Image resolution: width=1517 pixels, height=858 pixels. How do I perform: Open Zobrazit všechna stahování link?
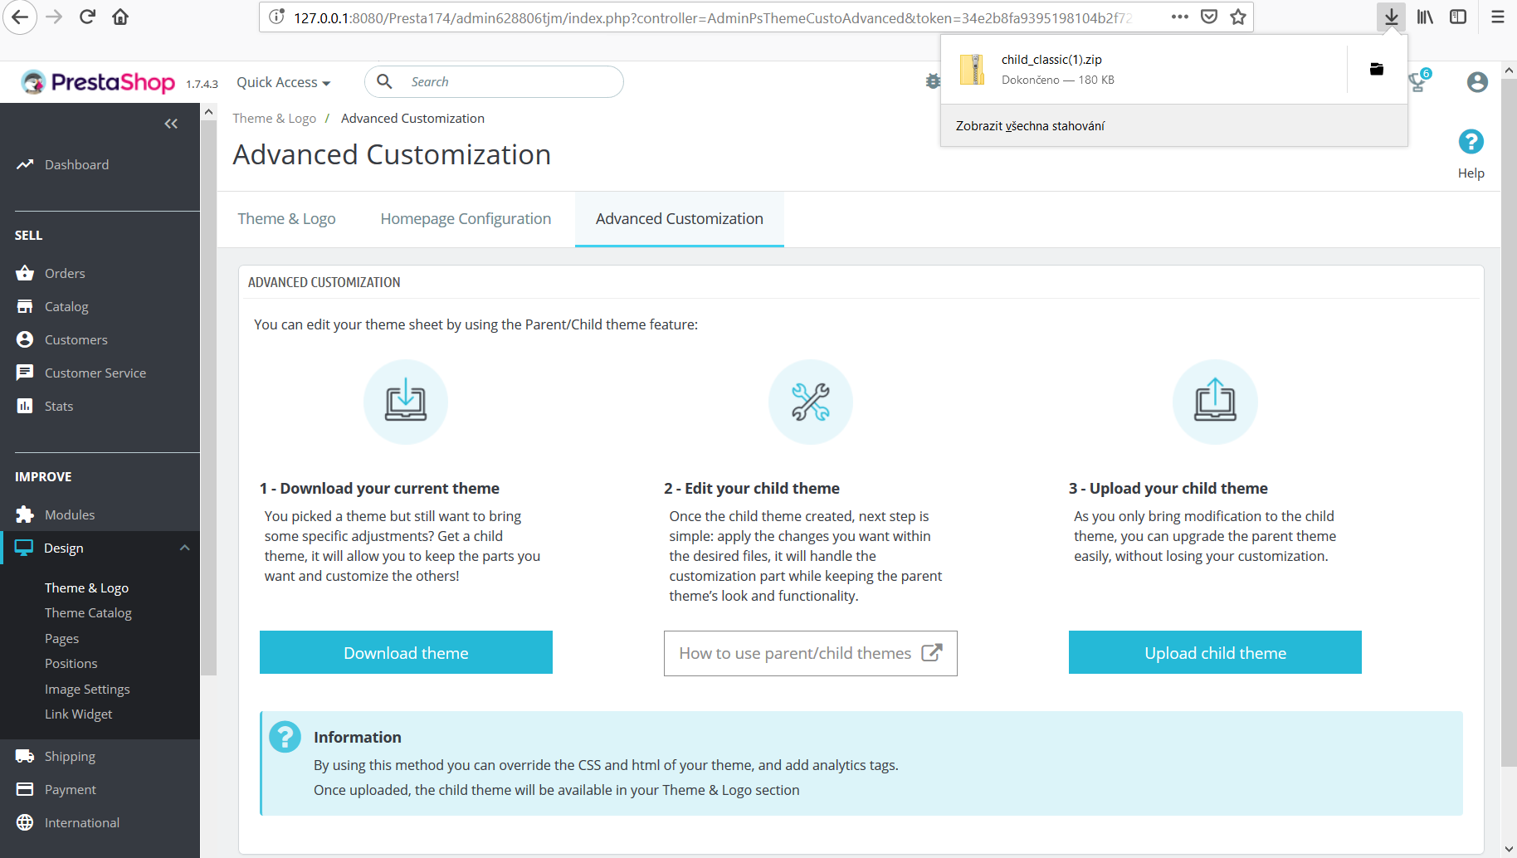[1030, 125]
